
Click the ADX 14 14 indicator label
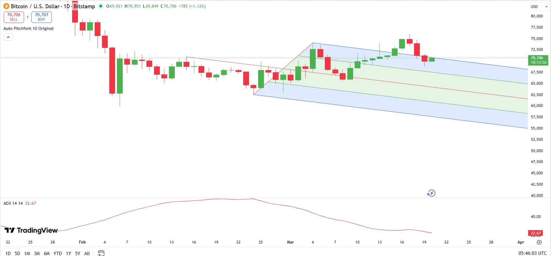pyautogui.click(x=13, y=203)
